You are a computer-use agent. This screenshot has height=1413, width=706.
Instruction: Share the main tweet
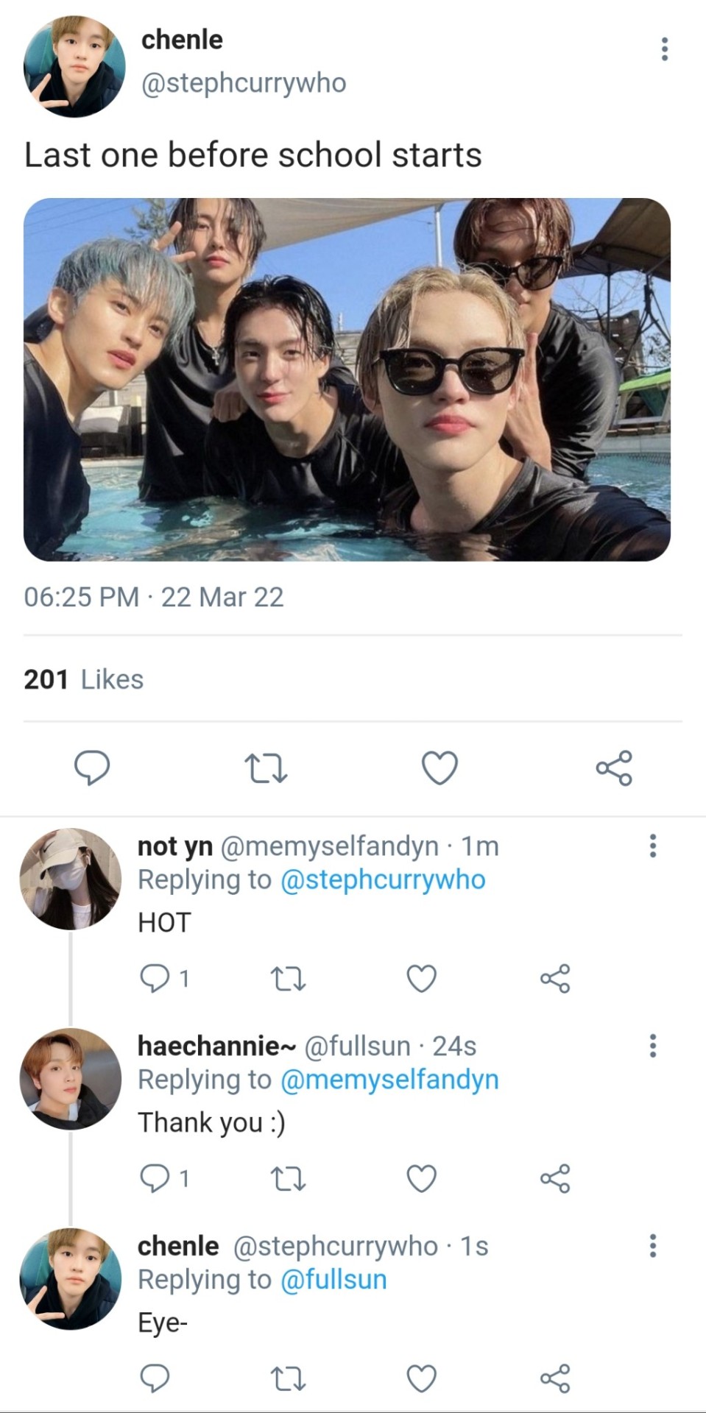click(x=614, y=768)
